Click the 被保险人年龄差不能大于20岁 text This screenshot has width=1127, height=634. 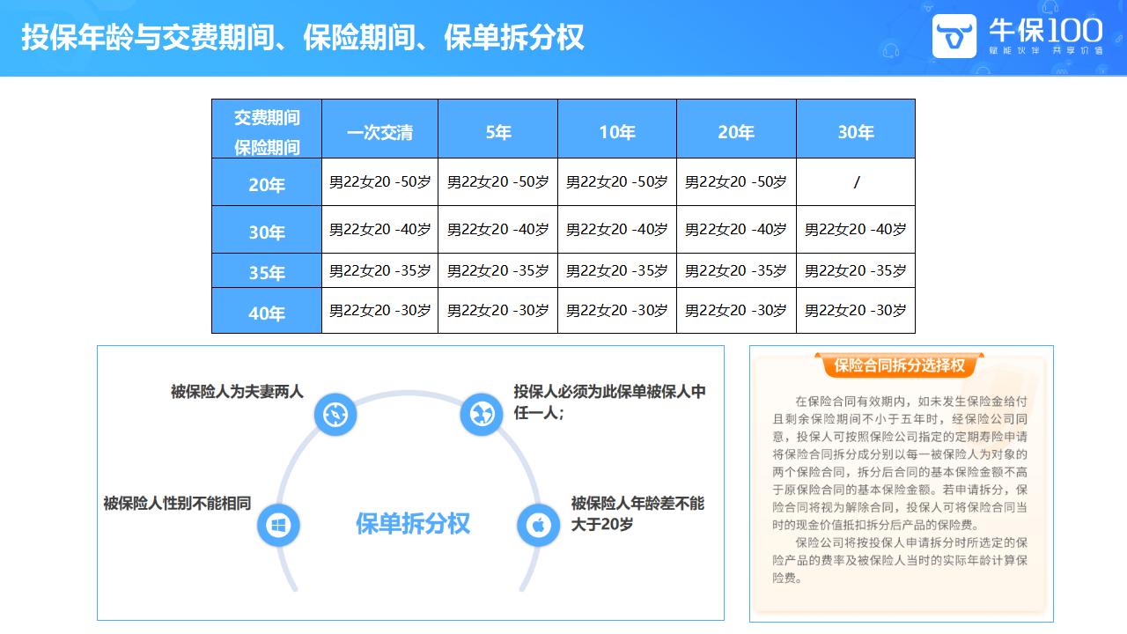[x=637, y=513]
